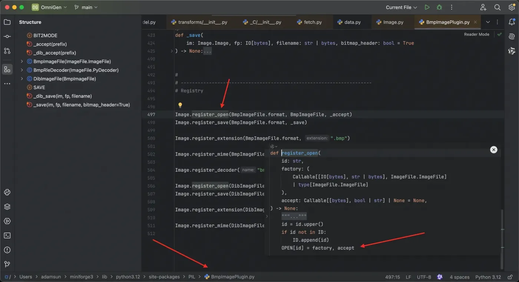Open the Problems tool window icon
Viewport: 519px width, 282px height.
coord(7,250)
